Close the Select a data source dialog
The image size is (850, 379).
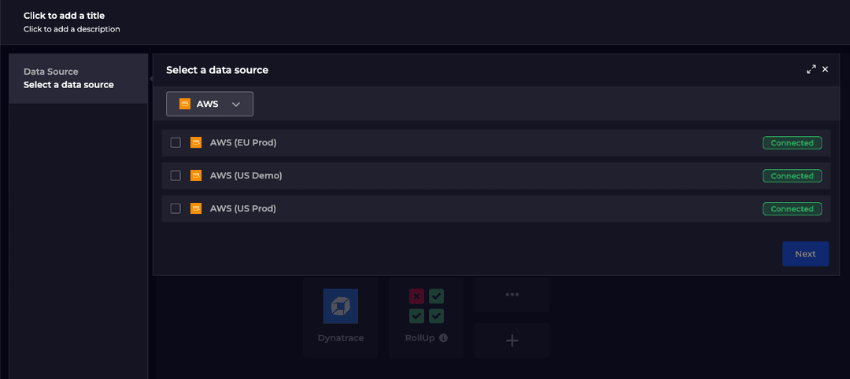(826, 70)
